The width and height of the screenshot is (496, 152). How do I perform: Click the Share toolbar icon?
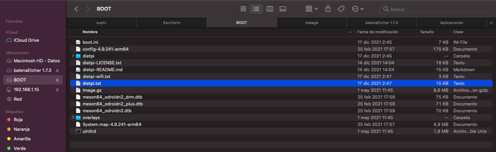328,9
